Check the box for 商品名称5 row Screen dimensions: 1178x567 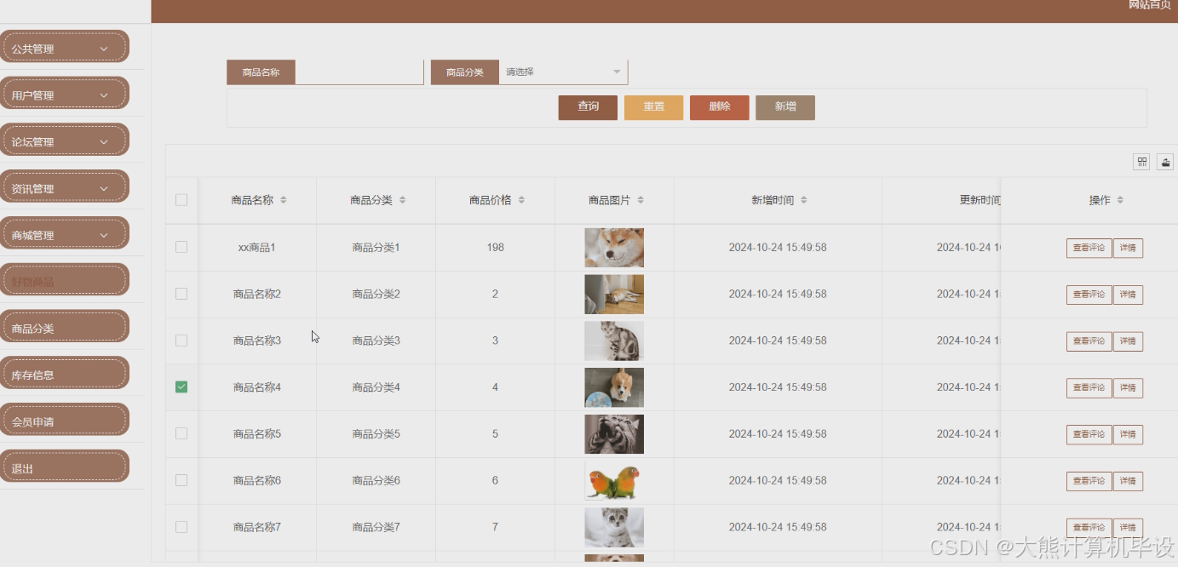coord(181,433)
